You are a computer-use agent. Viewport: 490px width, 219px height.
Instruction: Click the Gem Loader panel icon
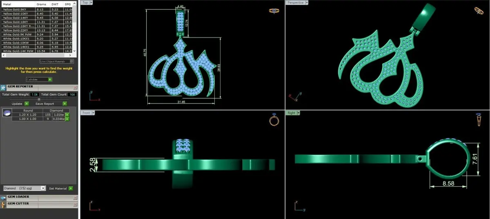pos(3,197)
